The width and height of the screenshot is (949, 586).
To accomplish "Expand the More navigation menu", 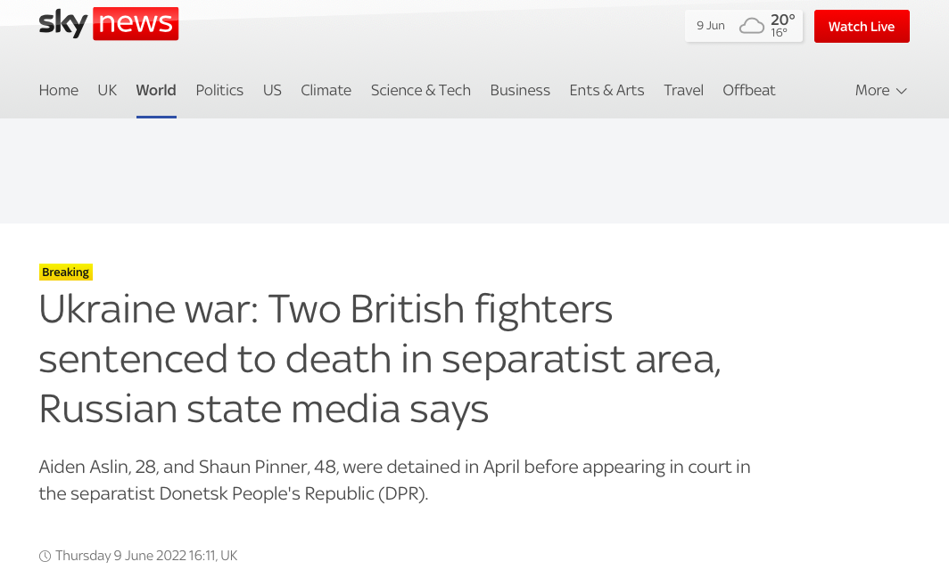I will pos(880,91).
